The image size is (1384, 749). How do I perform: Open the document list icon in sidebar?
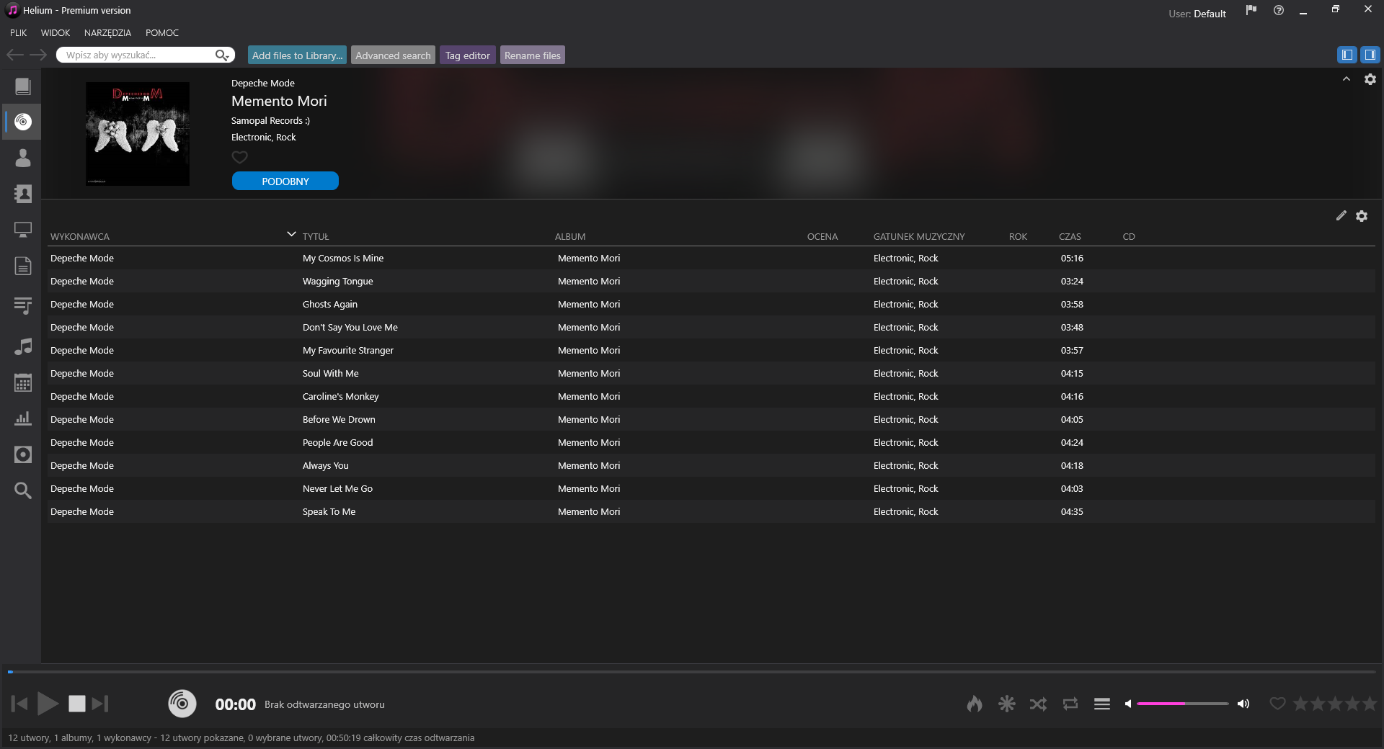[x=23, y=266]
